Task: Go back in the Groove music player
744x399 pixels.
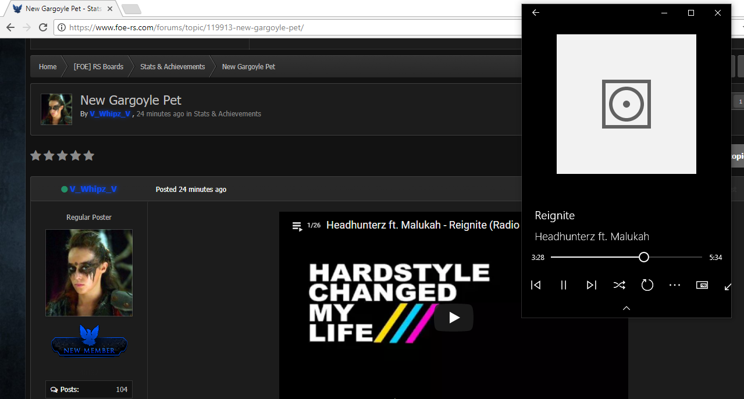Action: [536, 13]
